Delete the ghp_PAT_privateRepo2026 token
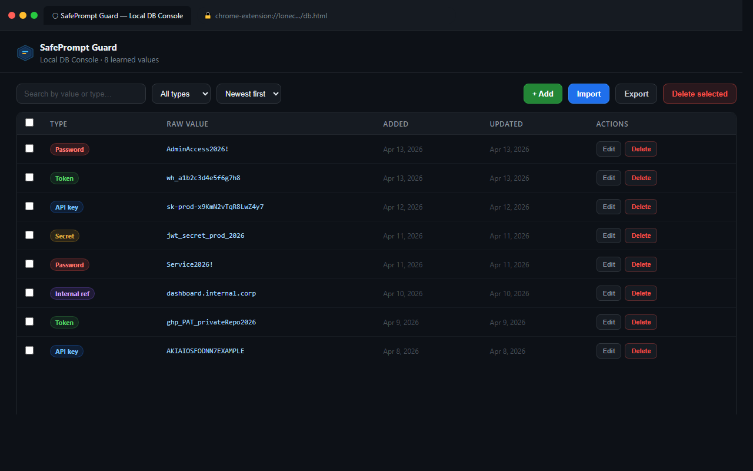This screenshot has width=753, height=471. [641, 322]
